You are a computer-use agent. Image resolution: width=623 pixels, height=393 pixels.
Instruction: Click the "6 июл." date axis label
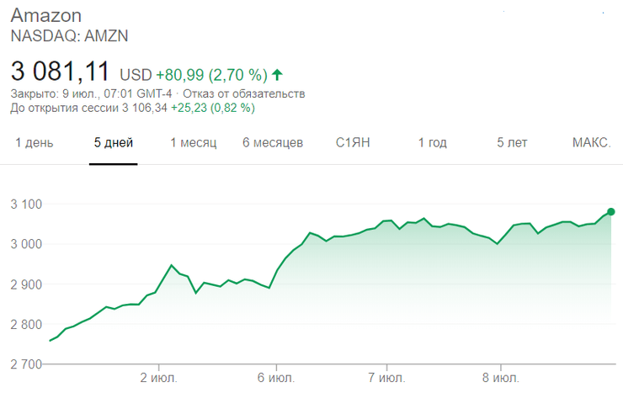tap(275, 374)
